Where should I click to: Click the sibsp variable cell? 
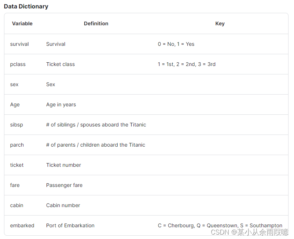click(x=16, y=125)
